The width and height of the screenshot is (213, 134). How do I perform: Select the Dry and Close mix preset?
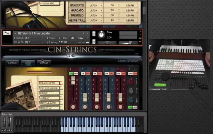[x=49, y=88]
